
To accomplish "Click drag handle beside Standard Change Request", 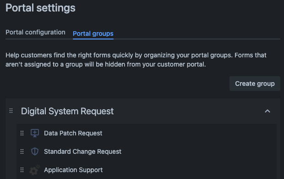I will [x=22, y=151].
